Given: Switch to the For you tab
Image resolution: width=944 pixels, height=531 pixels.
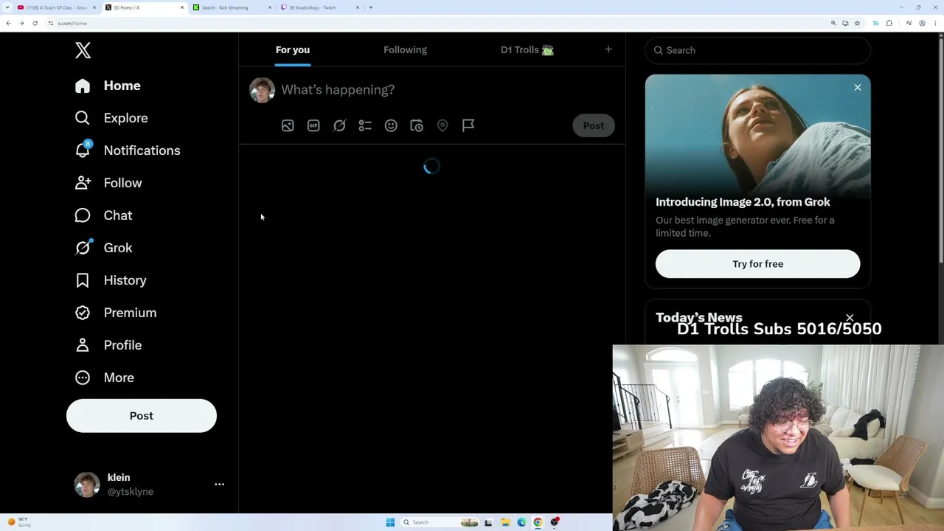Looking at the screenshot, I should pyautogui.click(x=293, y=49).
